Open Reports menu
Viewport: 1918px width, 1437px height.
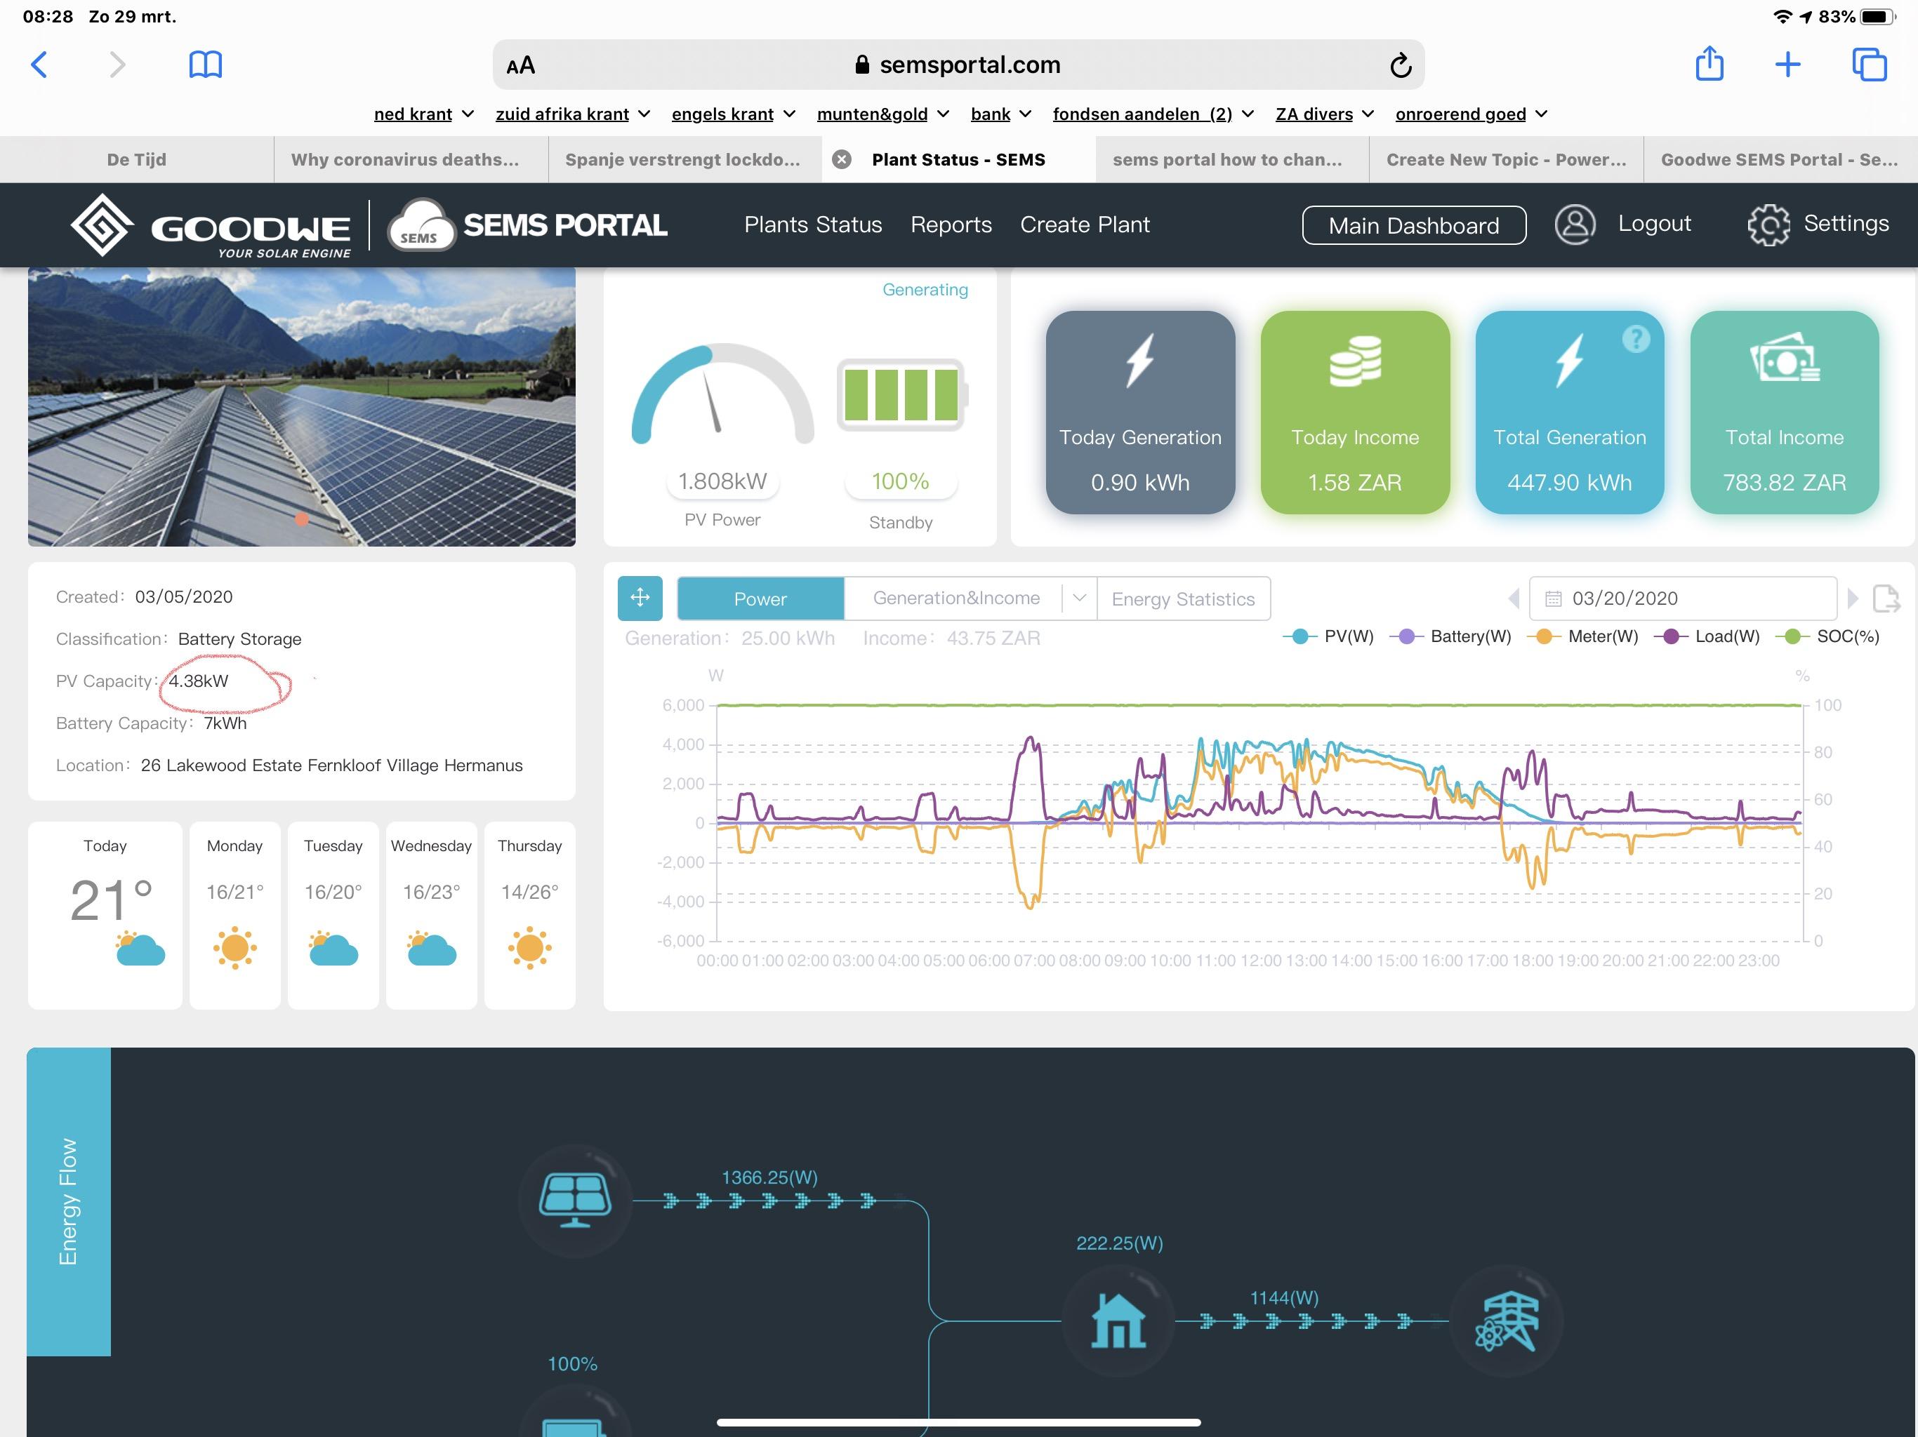(951, 225)
